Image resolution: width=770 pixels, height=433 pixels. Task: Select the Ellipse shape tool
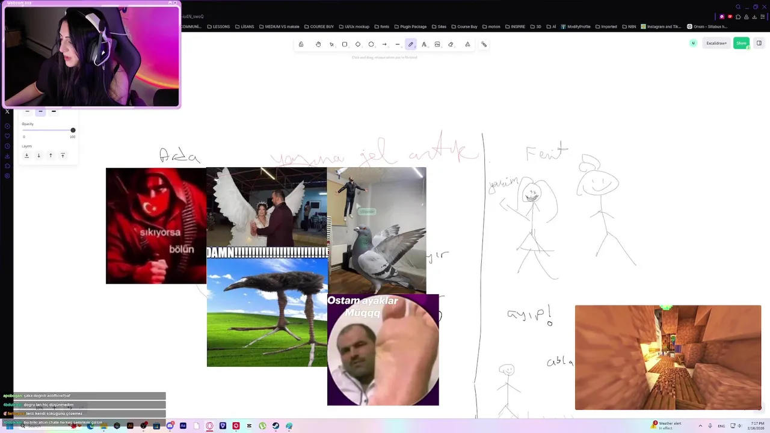pos(371,44)
